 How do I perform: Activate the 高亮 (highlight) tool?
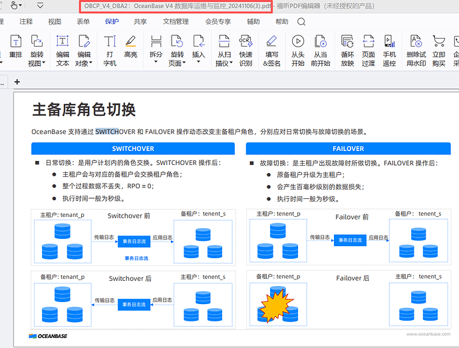pyautogui.click(x=130, y=43)
